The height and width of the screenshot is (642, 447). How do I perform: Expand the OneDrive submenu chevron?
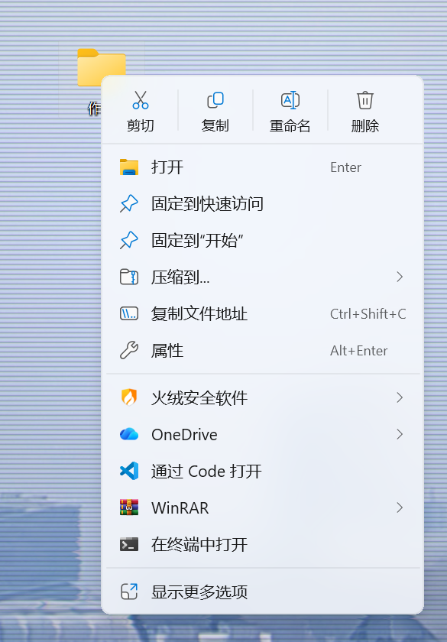click(400, 434)
